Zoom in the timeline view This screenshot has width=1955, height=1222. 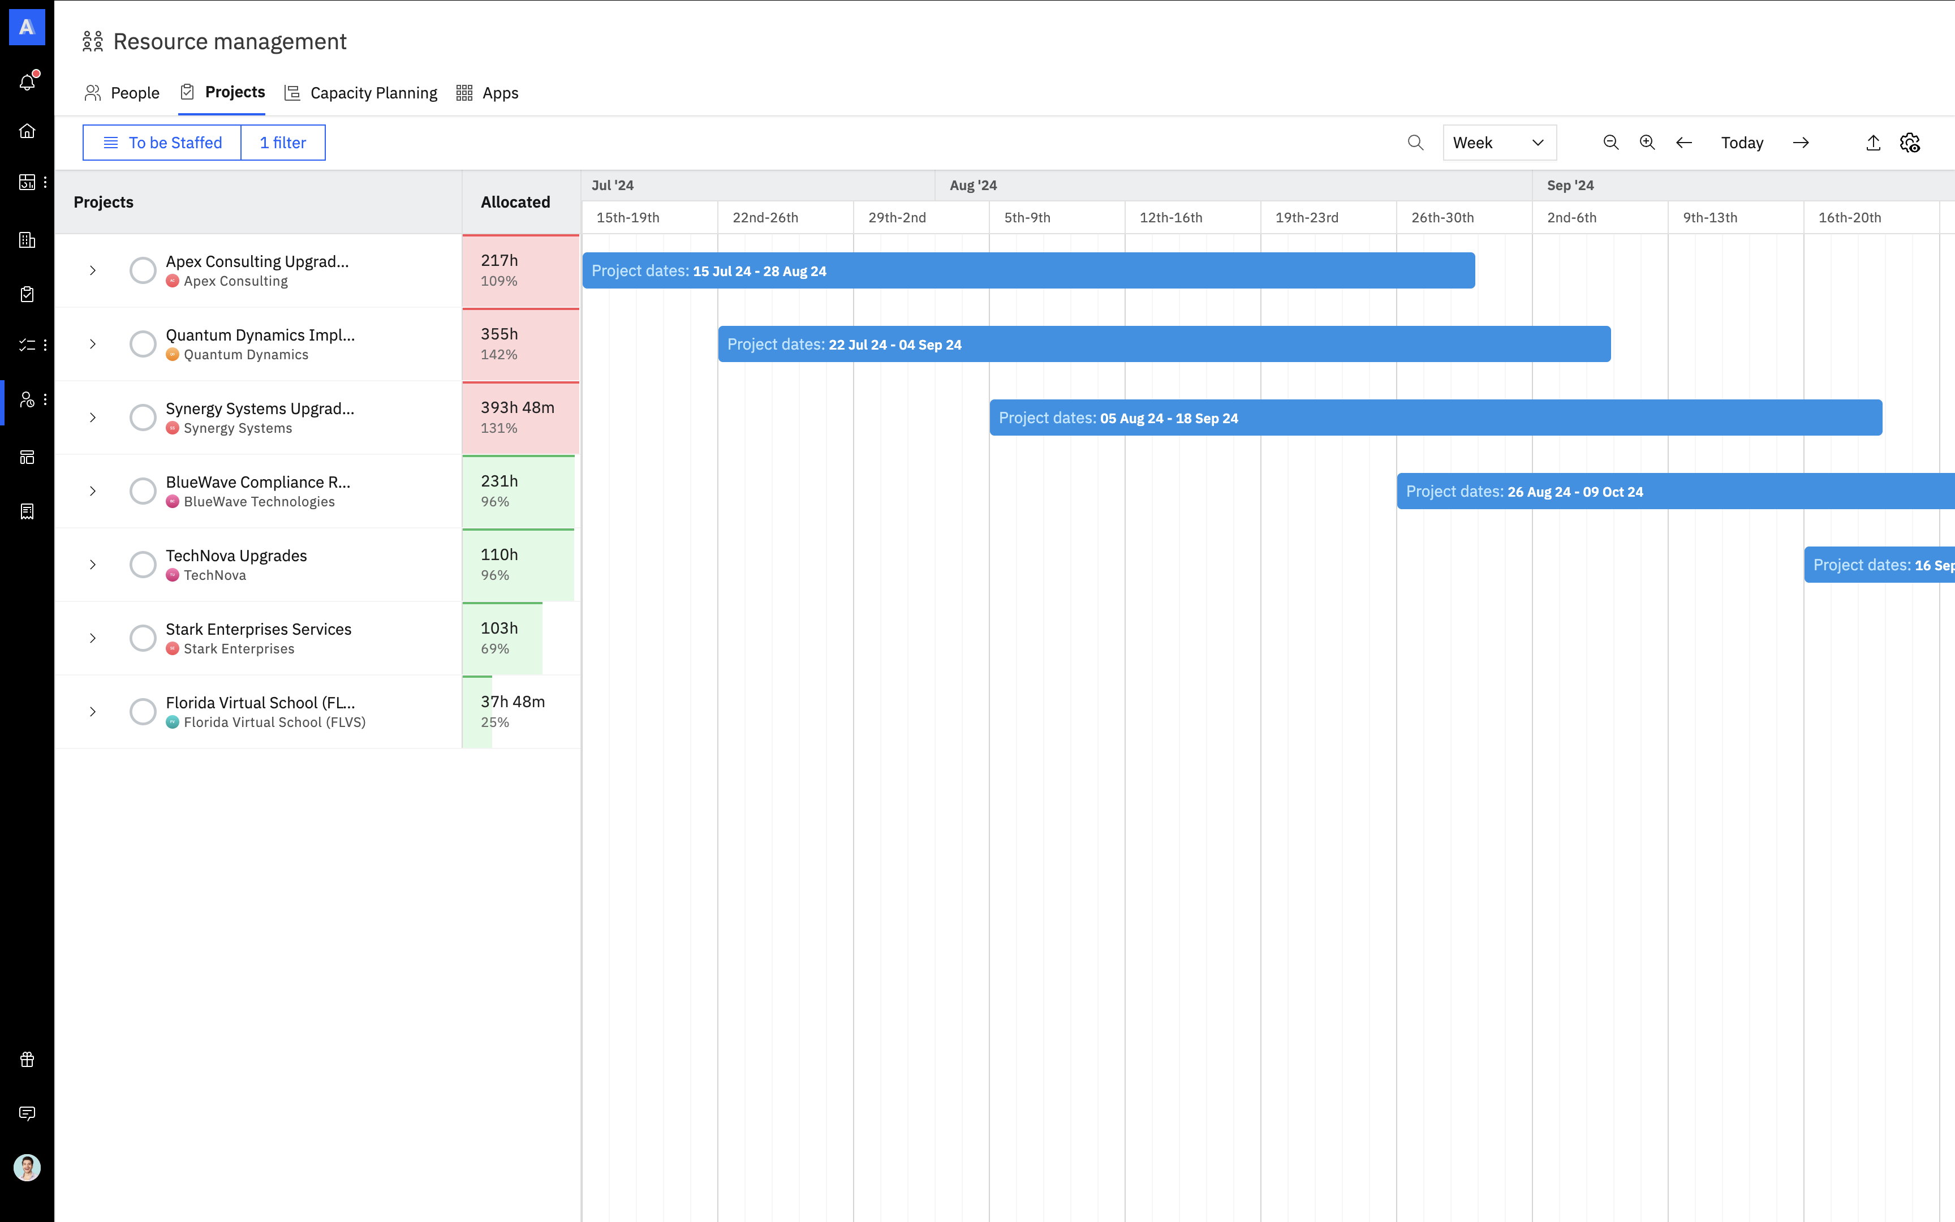click(1646, 142)
